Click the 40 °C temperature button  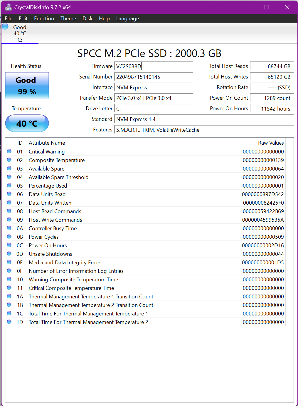(27, 123)
